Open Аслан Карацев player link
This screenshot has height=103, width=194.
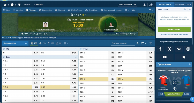pos(112,29)
